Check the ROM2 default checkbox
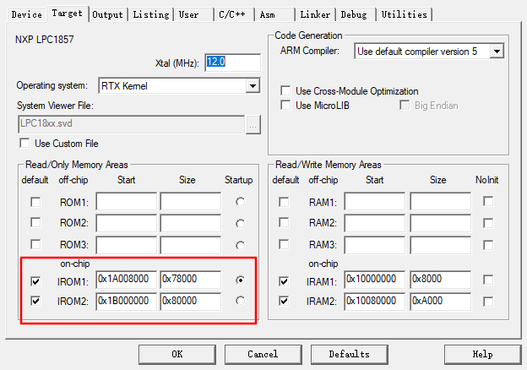527x370 pixels. coord(35,222)
